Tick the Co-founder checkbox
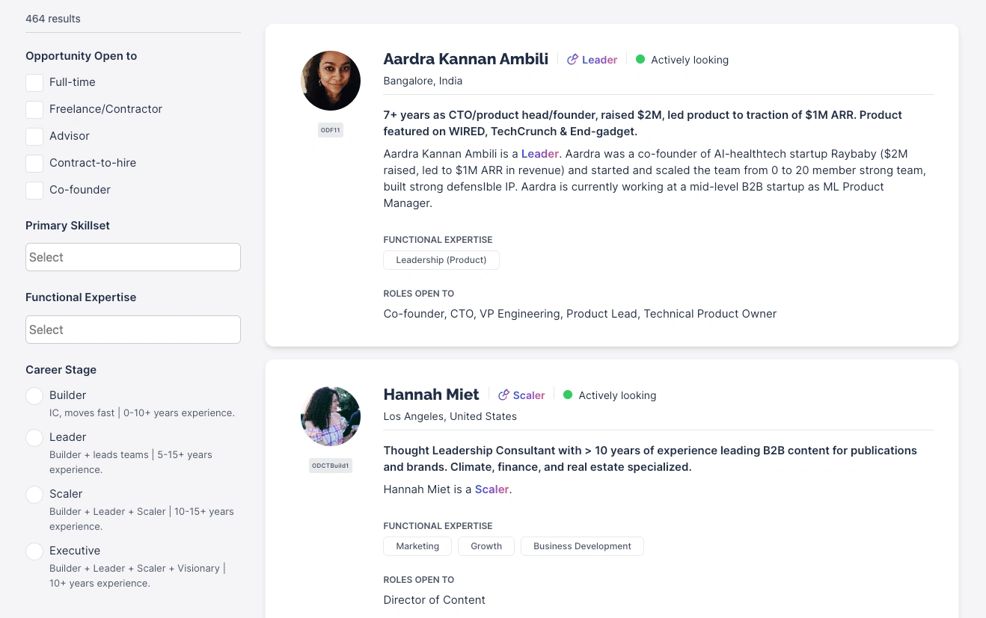The height and width of the screenshot is (618, 986). tap(34, 190)
